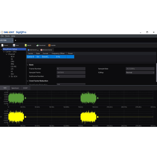Close the LTE TDD tab

[13, 40]
